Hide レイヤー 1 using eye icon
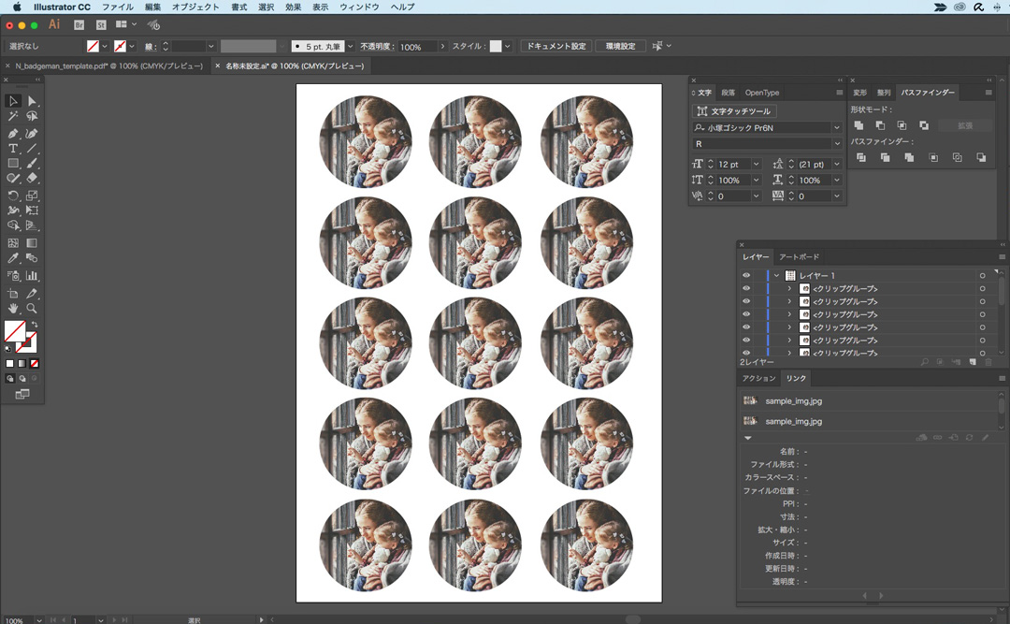 [x=746, y=276]
